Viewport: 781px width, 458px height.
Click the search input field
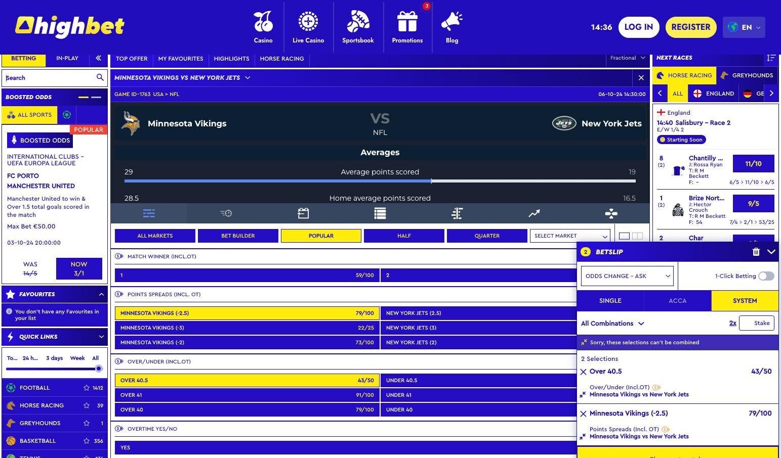[x=49, y=78]
